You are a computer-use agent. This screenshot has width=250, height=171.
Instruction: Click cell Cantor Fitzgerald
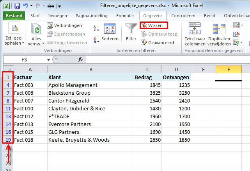[x=90, y=101]
